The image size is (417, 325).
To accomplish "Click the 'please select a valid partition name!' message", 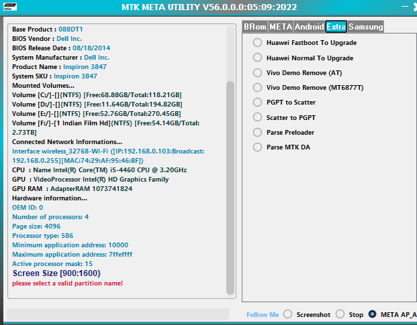I will point(68,283).
